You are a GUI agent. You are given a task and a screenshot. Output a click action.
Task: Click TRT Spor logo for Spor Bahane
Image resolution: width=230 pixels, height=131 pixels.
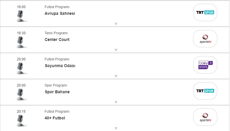[205, 91]
